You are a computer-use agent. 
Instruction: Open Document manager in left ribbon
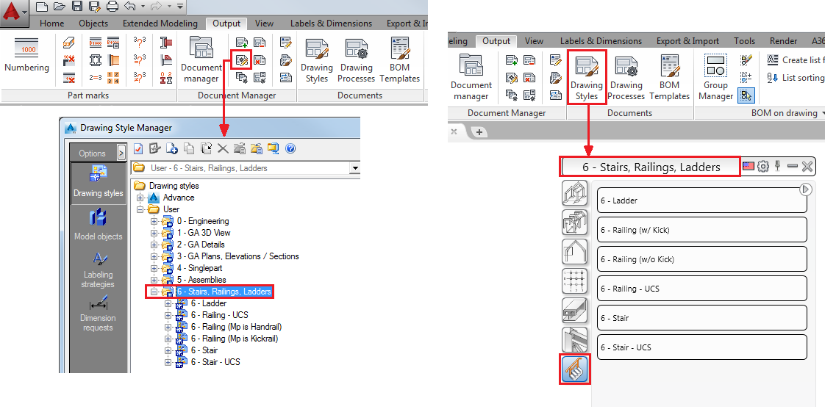tap(201, 60)
